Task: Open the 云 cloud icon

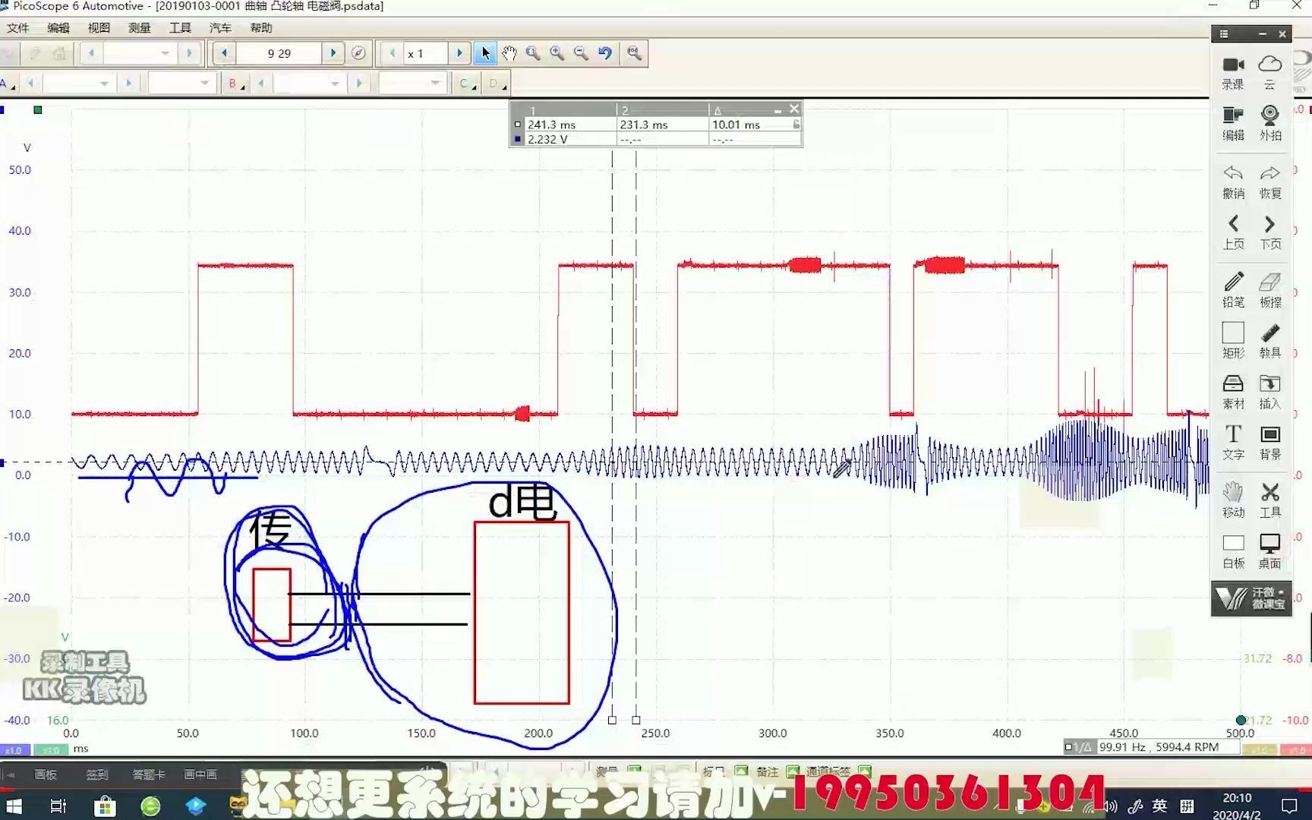Action: [x=1270, y=73]
